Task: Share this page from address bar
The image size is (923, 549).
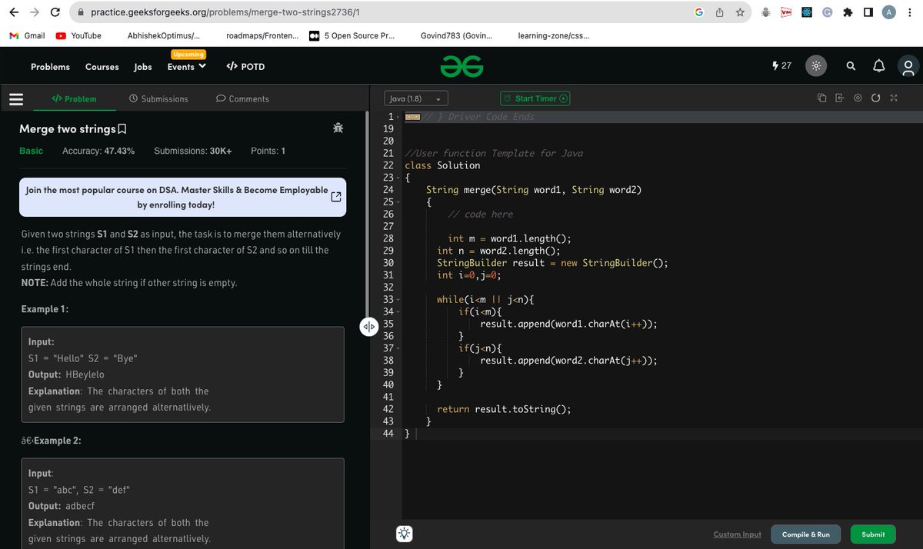Action: [719, 12]
